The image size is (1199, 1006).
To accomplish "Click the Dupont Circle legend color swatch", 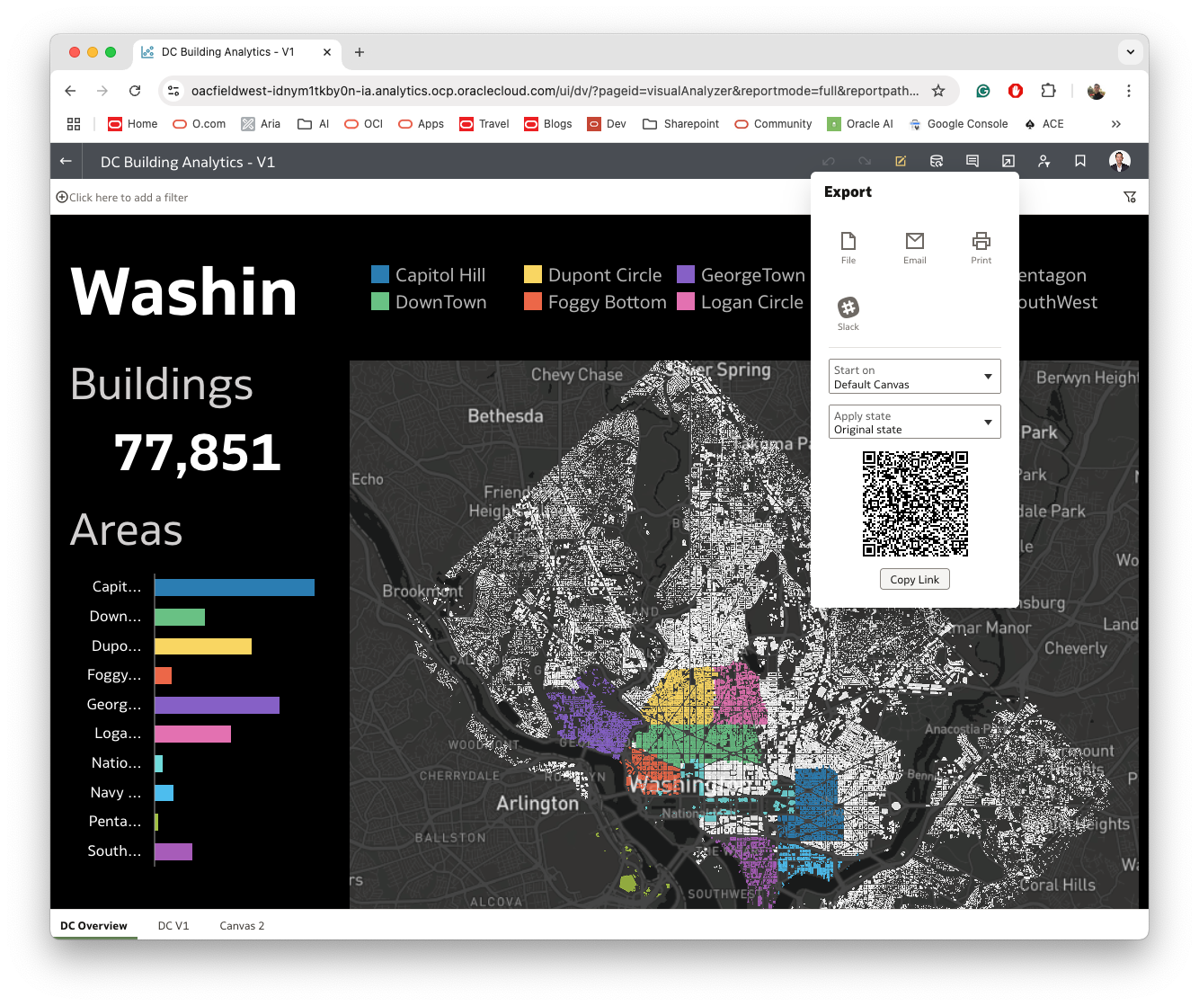I will click(533, 274).
